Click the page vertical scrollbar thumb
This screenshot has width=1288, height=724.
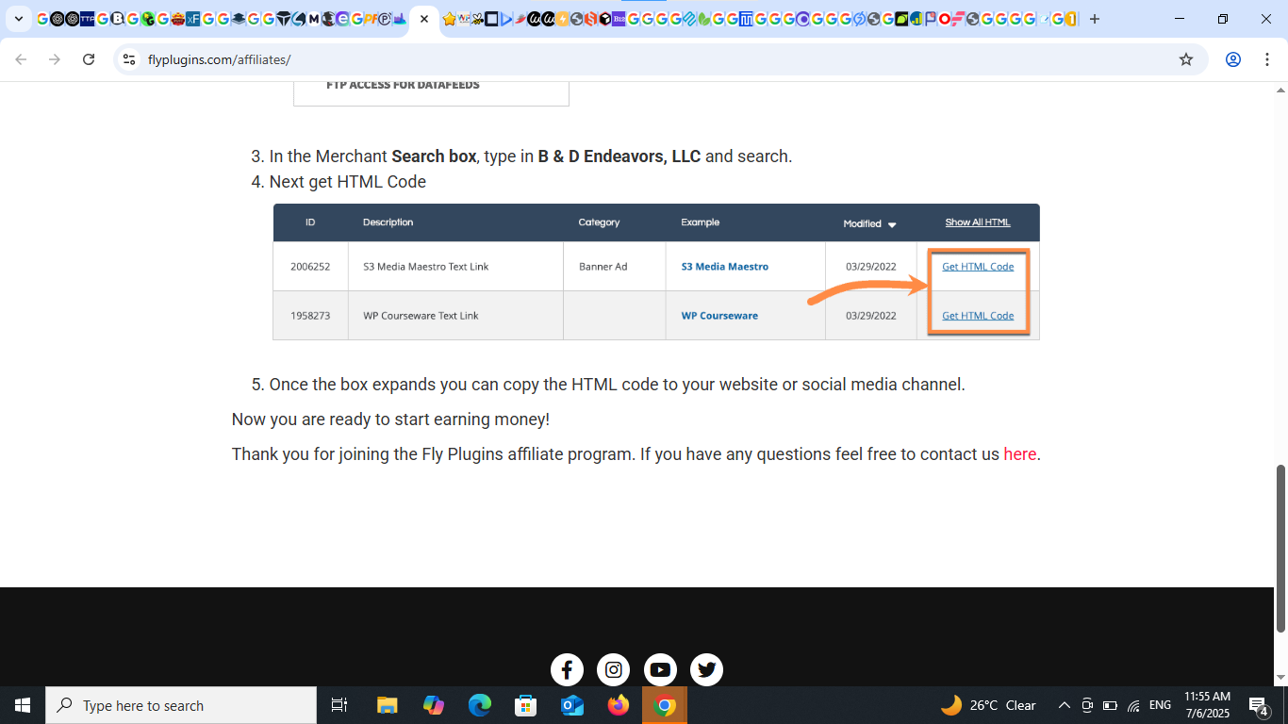pyautogui.click(x=1280, y=547)
